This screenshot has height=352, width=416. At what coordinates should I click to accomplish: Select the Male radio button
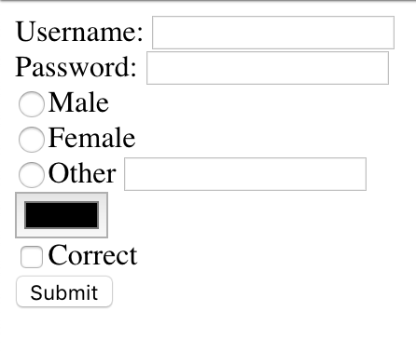coord(32,104)
